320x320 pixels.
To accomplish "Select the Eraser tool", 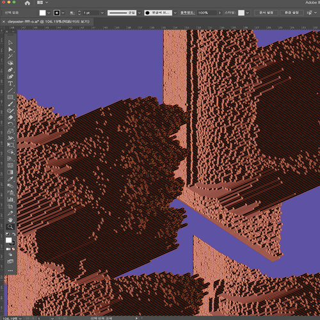I will click(x=10, y=118).
